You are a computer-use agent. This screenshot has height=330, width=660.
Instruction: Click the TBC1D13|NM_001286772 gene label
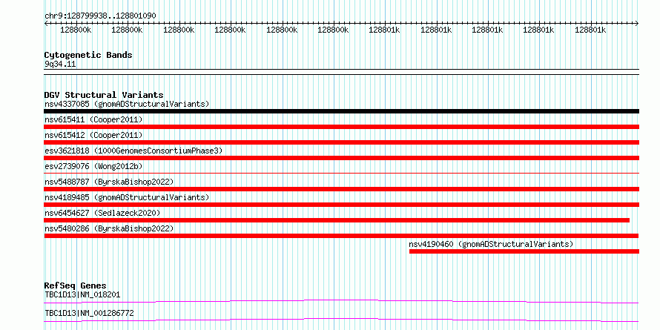[x=89, y=314]
